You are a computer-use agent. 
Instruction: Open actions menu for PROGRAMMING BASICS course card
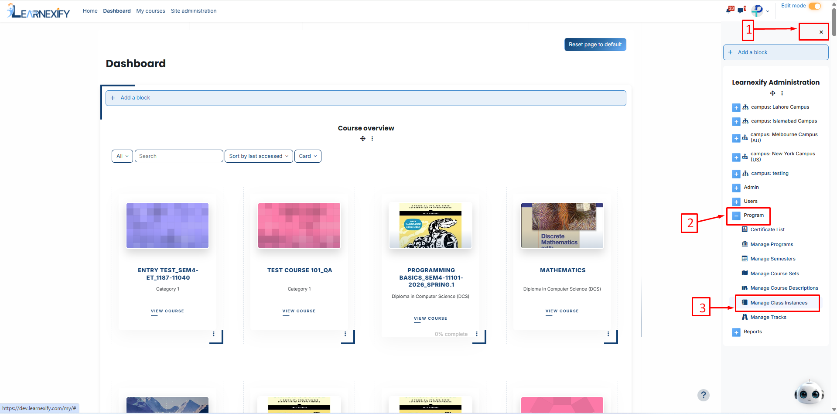(477, 334)
